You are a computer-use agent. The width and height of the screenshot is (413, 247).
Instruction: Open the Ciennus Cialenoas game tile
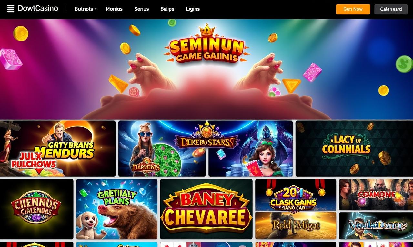tap(36, 209)
